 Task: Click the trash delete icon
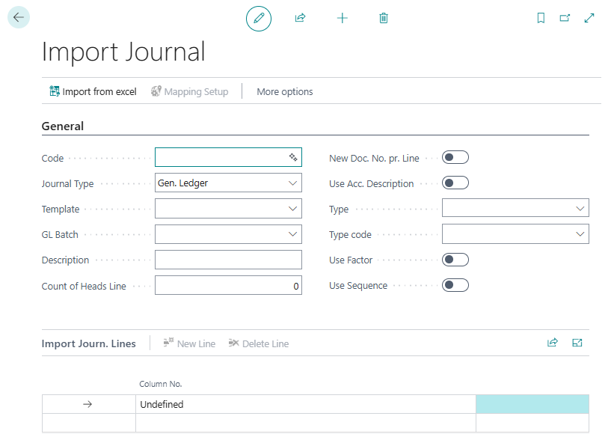[x=384, y=18]
